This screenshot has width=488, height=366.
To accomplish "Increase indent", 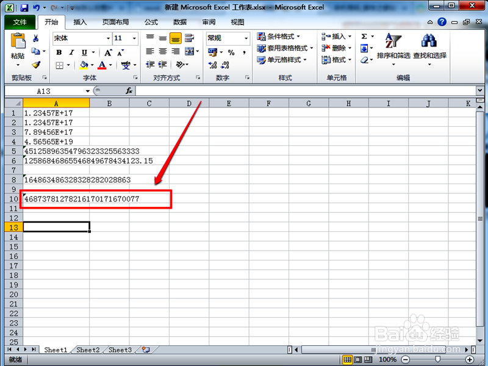I will point(162,65).
